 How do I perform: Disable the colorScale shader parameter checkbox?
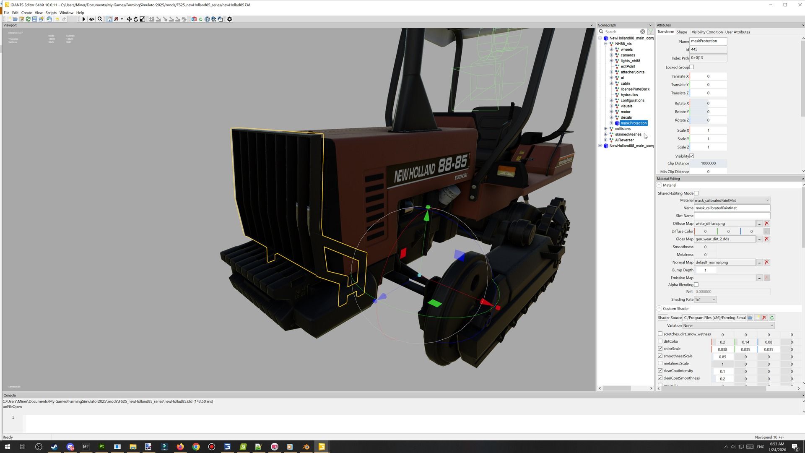660,349
